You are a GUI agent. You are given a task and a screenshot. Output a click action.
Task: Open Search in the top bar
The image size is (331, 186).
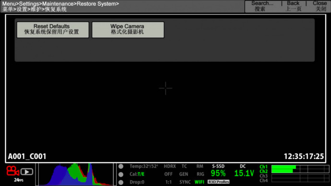click(262, 6)
